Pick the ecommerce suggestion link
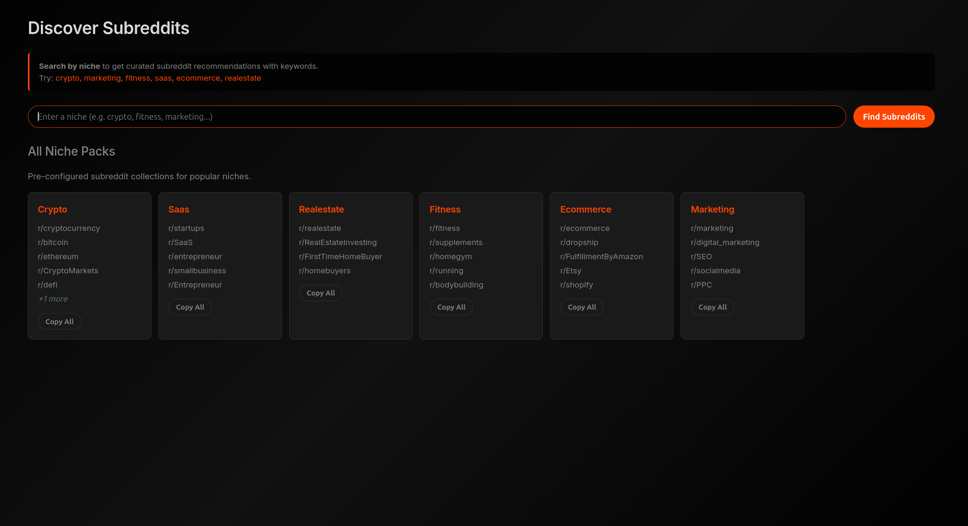Image resolution: width=968 pixels, height=526 pixels. pos(198,78)
